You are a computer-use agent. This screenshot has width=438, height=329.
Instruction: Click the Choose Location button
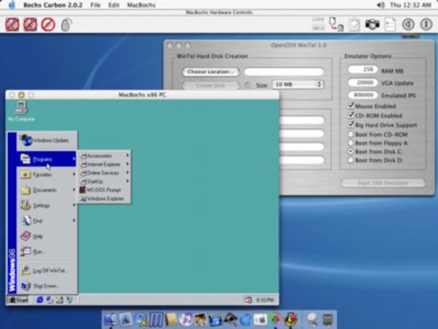tap(211, 72)
